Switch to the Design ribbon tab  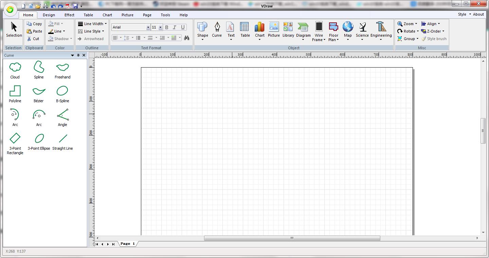pyautogui.click(x=49, y=15)
